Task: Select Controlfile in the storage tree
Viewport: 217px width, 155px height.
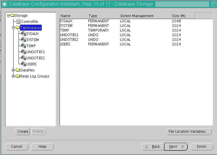Action: 29,22
